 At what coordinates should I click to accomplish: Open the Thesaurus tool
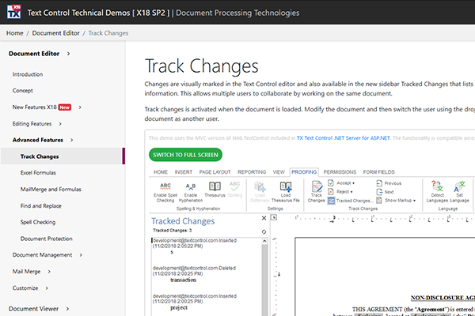215,190
